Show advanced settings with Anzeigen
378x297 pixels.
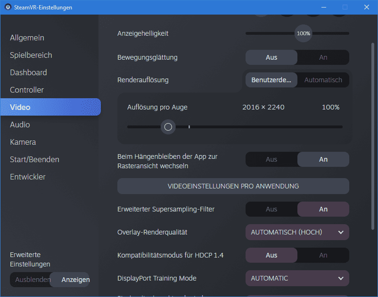click(70, 280)
